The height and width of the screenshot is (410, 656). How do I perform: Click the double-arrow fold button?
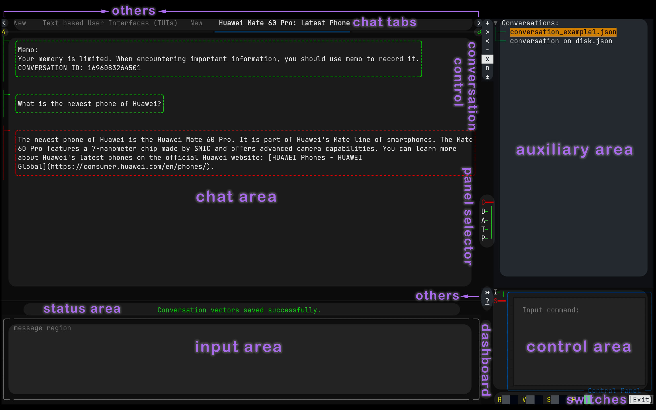coord(487,292)
